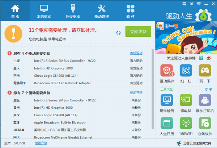
Task: Click 更多 tools link
Action: coord(208,90)
